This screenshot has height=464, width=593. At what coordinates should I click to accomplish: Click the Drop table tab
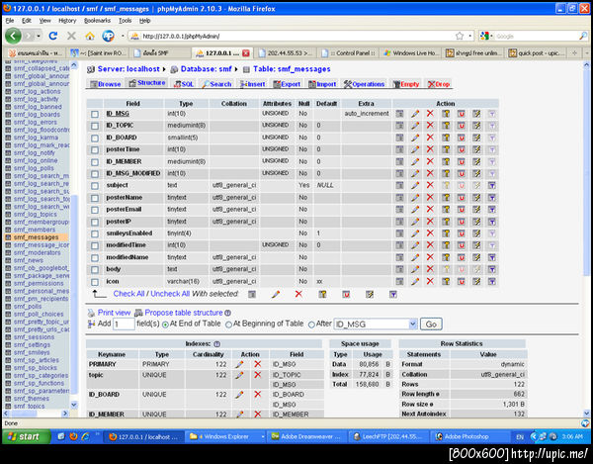pyautogui.click(x=439, y=84)
